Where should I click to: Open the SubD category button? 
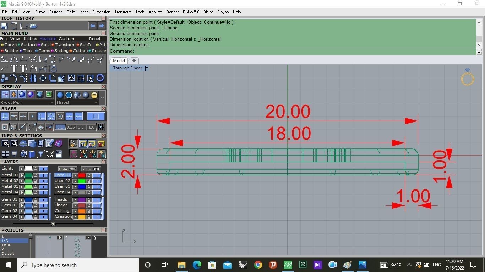(84, 45)
